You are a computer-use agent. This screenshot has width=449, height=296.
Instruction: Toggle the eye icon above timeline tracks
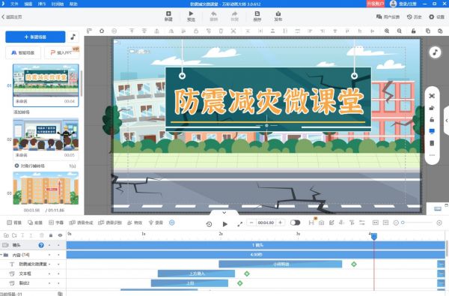60,235
